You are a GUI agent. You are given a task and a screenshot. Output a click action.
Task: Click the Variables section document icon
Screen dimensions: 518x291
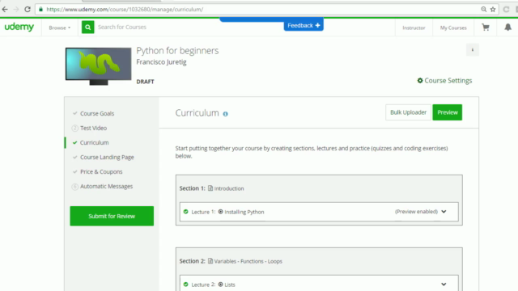pos(210,261)
